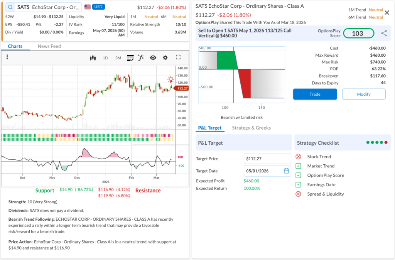Viewport: 395px width, 260px height.
Task: Click the symbol search magnifier icon
Action: click(10, 7)
